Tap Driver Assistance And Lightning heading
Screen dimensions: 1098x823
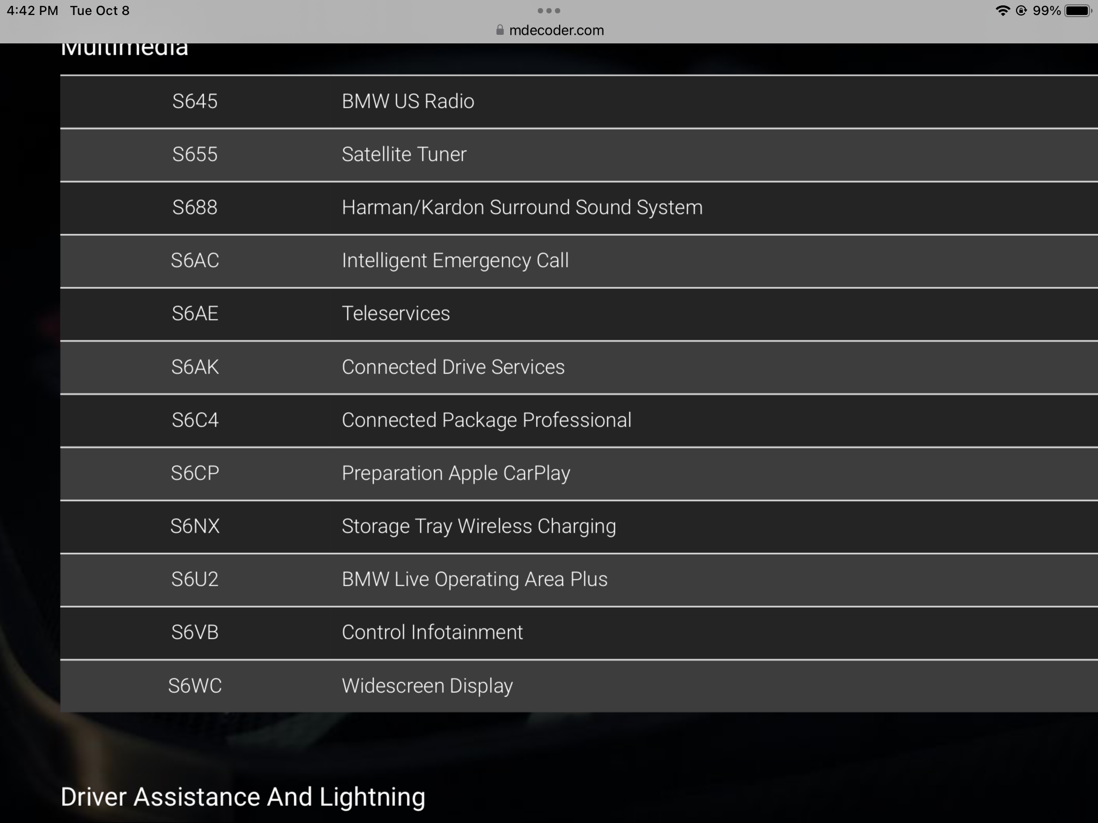[243, 797]
